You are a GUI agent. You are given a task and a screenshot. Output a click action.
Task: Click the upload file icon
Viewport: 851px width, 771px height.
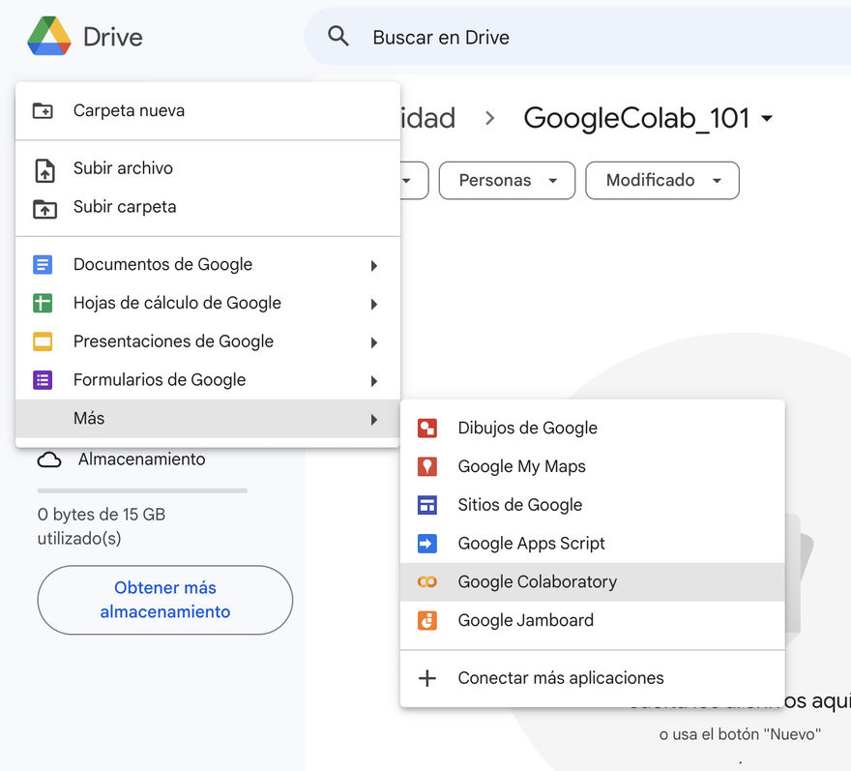pos(44,170)
